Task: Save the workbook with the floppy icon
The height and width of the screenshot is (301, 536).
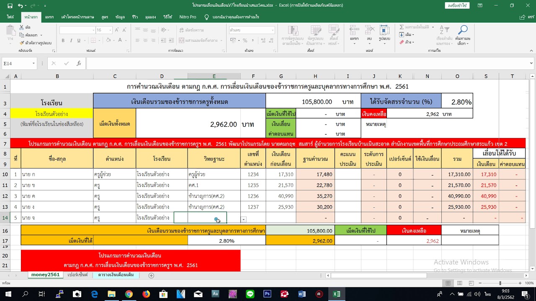Action: tap(10, 6)
